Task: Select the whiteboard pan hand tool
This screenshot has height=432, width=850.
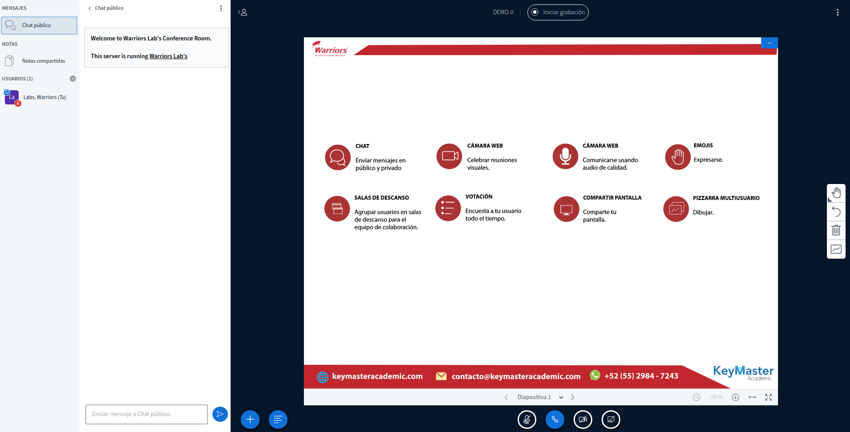Action: (x=836, y=193)
